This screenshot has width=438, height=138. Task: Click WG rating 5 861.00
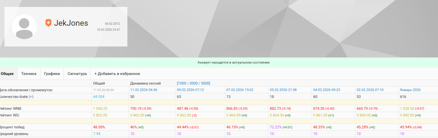[x=320, y=115]
